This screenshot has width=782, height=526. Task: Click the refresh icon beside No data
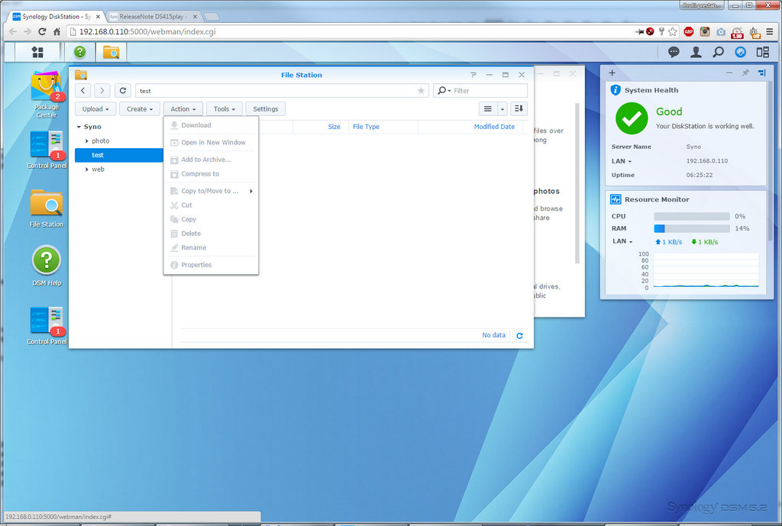(519, 336)
